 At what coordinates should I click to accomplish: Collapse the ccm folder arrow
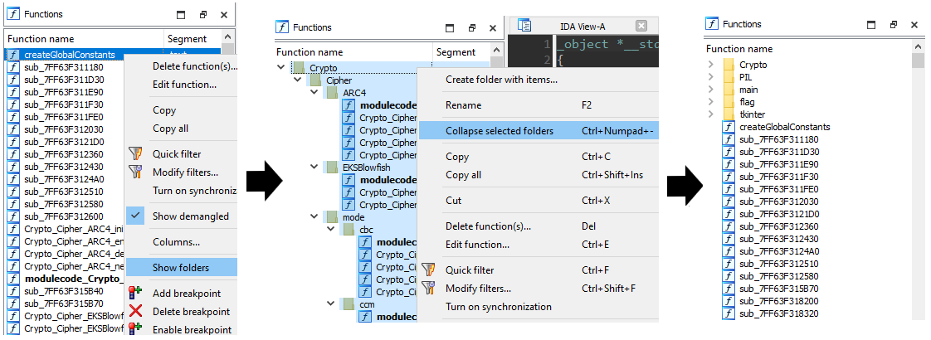click(x=331, y=304)
